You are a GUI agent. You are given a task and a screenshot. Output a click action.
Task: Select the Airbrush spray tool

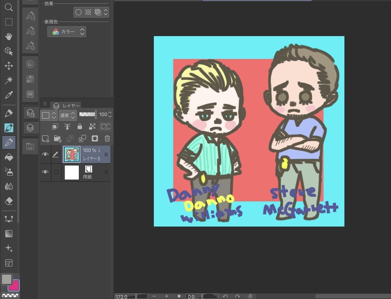point(9,172)
